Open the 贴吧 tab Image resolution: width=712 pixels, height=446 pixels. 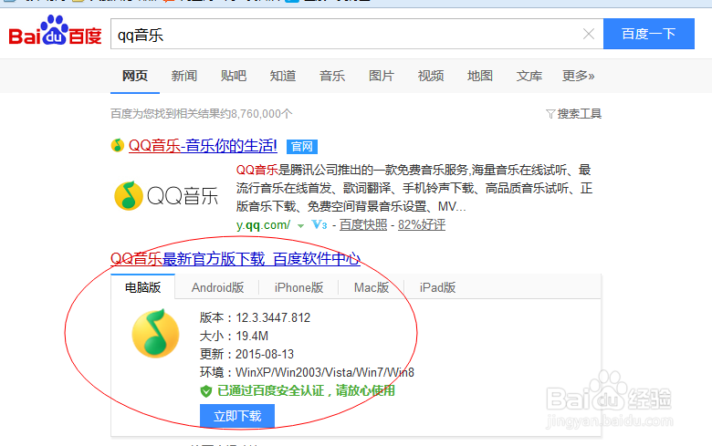click(234, 76)
